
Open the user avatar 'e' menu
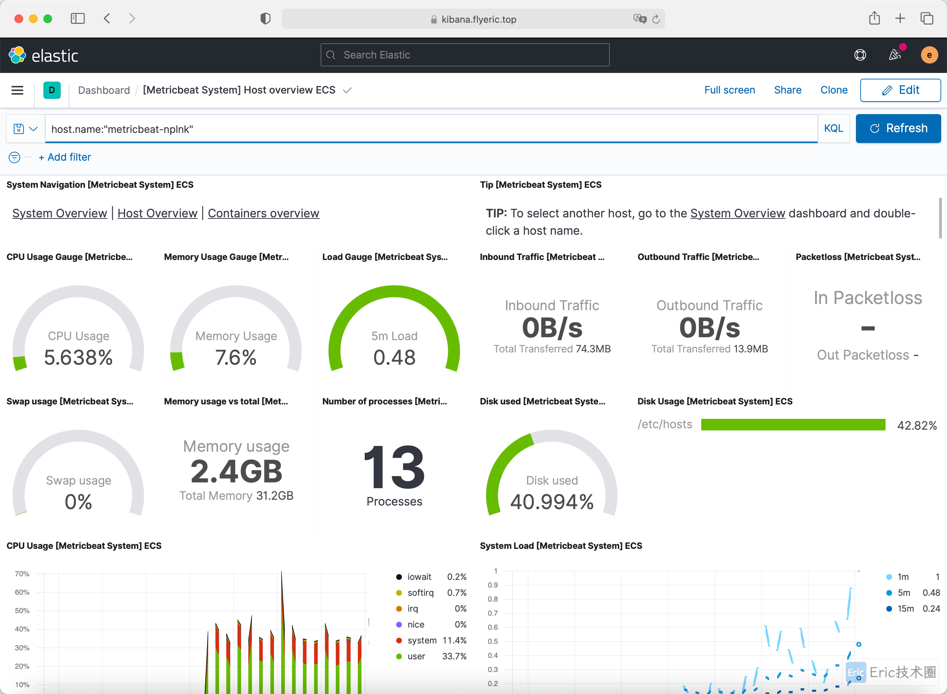[x=929, y=55]
